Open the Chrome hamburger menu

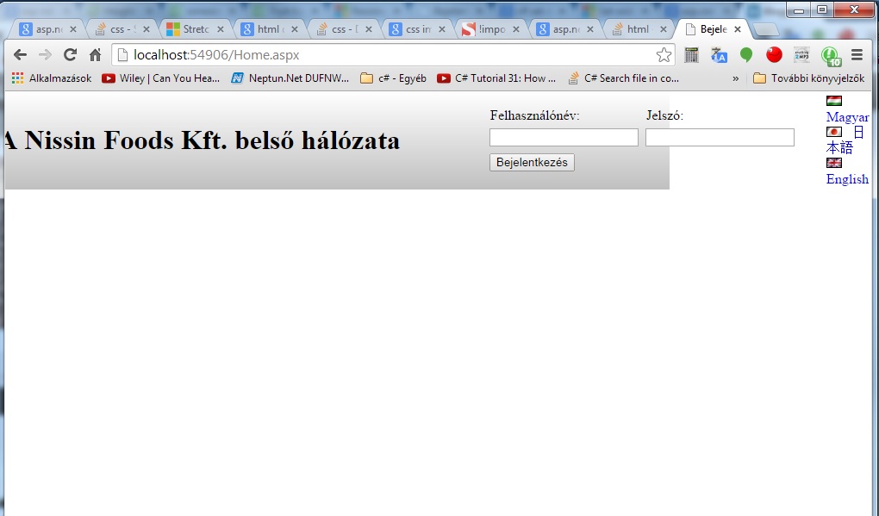point(857,55)
